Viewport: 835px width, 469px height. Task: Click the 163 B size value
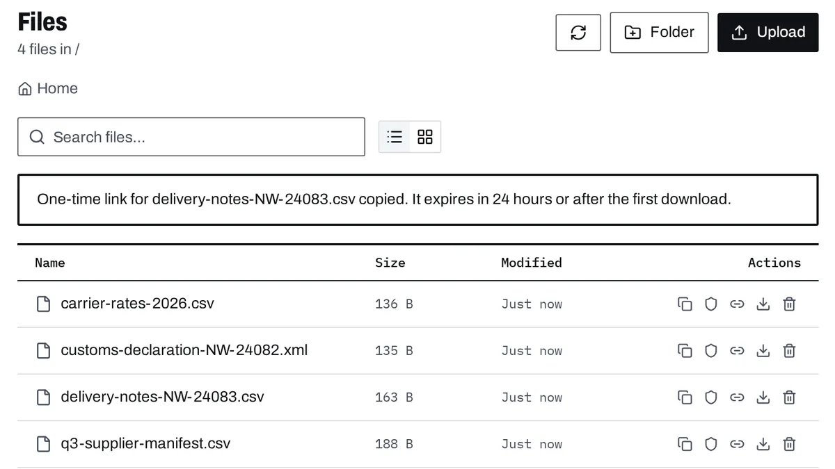click(x=394, y=397)
